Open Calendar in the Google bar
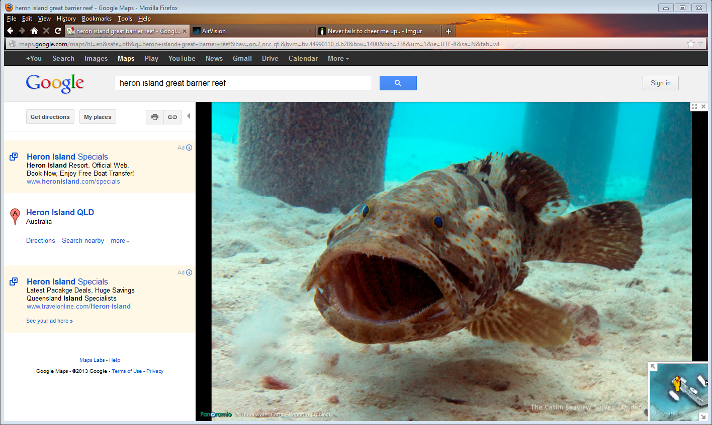This screenshot has width=712, height=425. click(303, 59)
